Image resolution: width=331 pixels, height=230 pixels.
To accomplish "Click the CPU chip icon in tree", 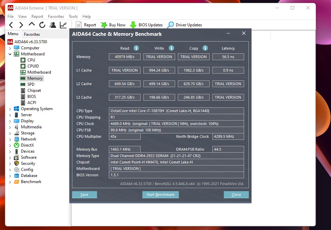I will [x=23, y=60].
